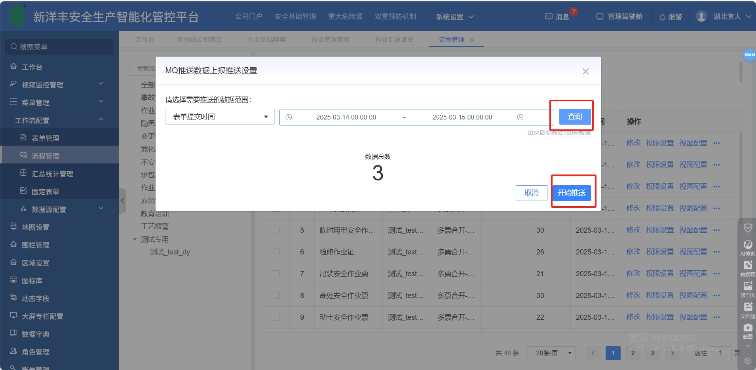Switch to 双预防公司首页 tab
756x370 pixels.
coord(199,40)
